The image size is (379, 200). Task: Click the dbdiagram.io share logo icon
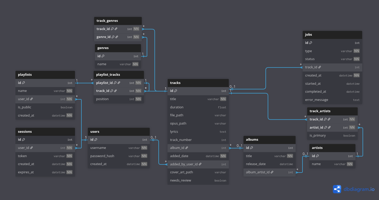pos(337,189)
